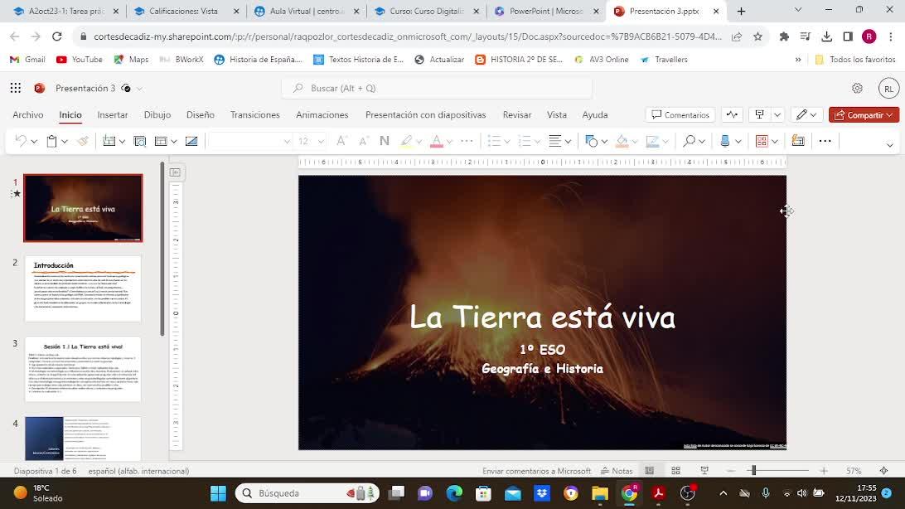This screenshot has height=509, width=905.
Task: Click the Present slideshow icon near Comentarios
Action: click(x=759, y=115)
